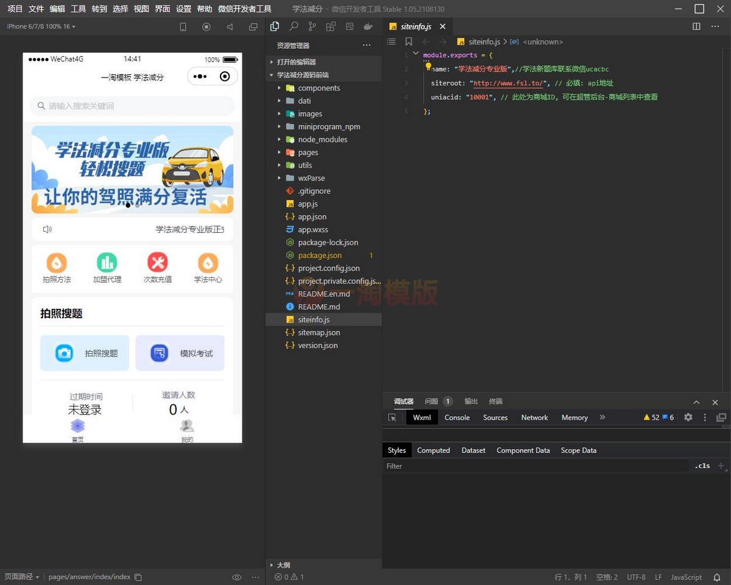Click the bookmark icon in editor breadcrumb
Image resolution: width=731 pixels, height=585 pixels.
click(409, 42)
